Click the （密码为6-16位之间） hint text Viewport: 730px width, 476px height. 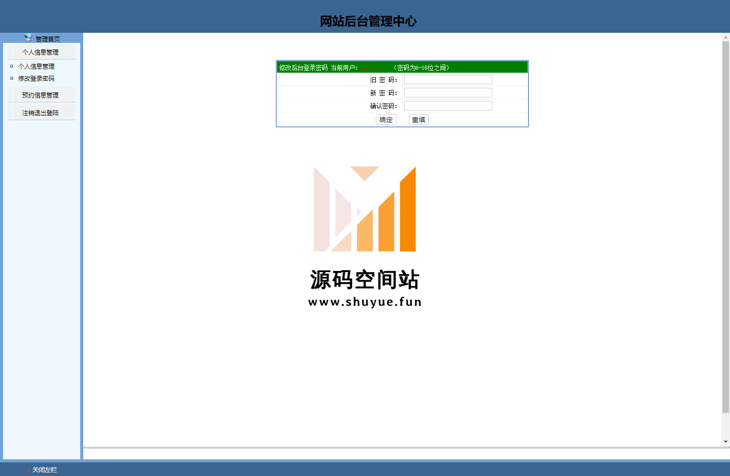click(x=421, y=68)
